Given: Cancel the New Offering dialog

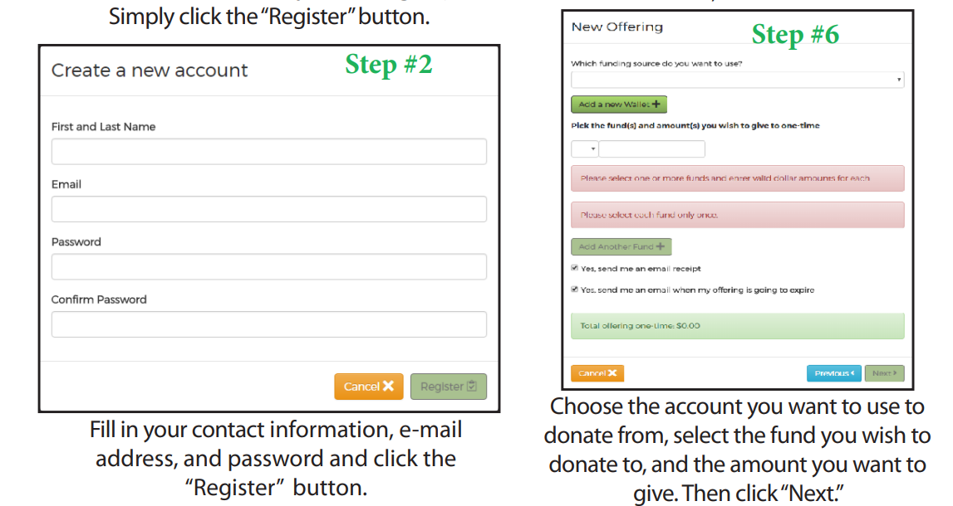Looking at the screenshot, I should pyautogui.click(x=597, y=373).
